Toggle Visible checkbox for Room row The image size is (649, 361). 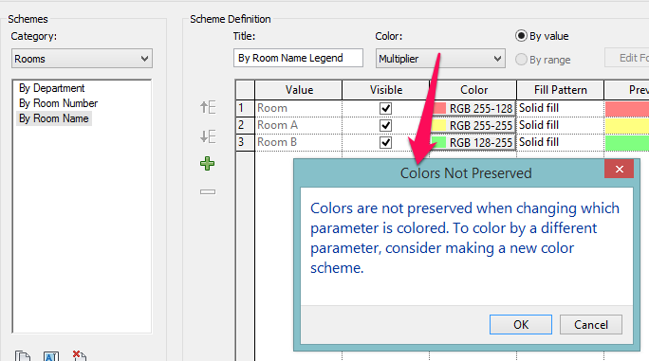click(386, 108)
